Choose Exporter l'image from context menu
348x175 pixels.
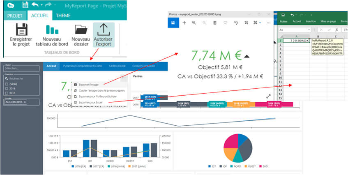point(100,85)
